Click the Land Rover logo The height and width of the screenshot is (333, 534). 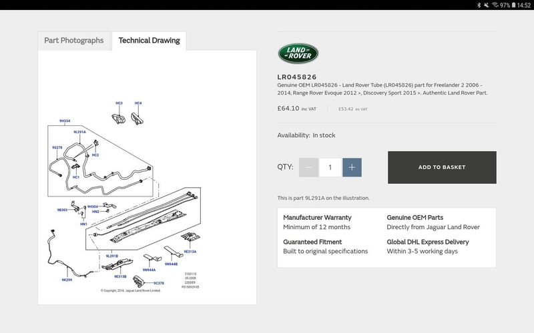coord(298,53)
